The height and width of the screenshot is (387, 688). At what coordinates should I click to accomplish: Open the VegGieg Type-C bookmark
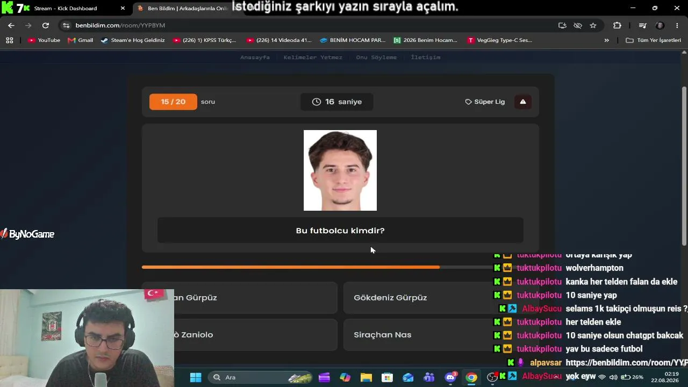coord(500,40)
